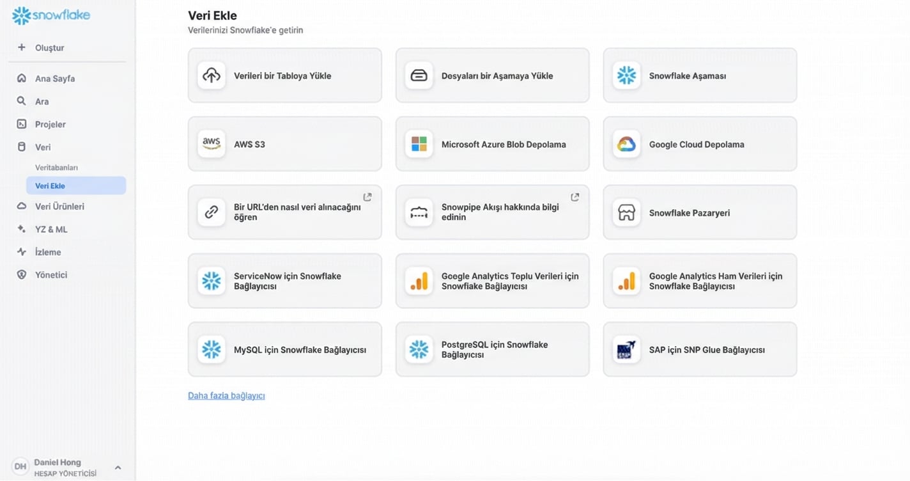Open Veritabanları under Veri
Viewport: 910px width, 481px height.
[56, 168]
